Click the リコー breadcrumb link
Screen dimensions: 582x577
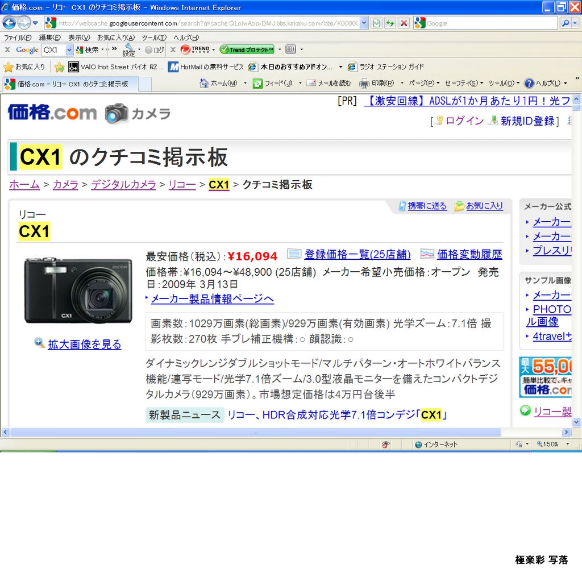coord(182,185)
